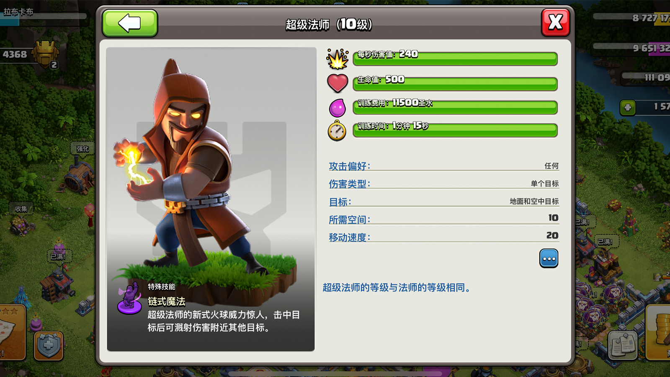Click the gold league trophy badge
Image resolution: width=670 pixels, height=377 pixels.
[46, 54]
